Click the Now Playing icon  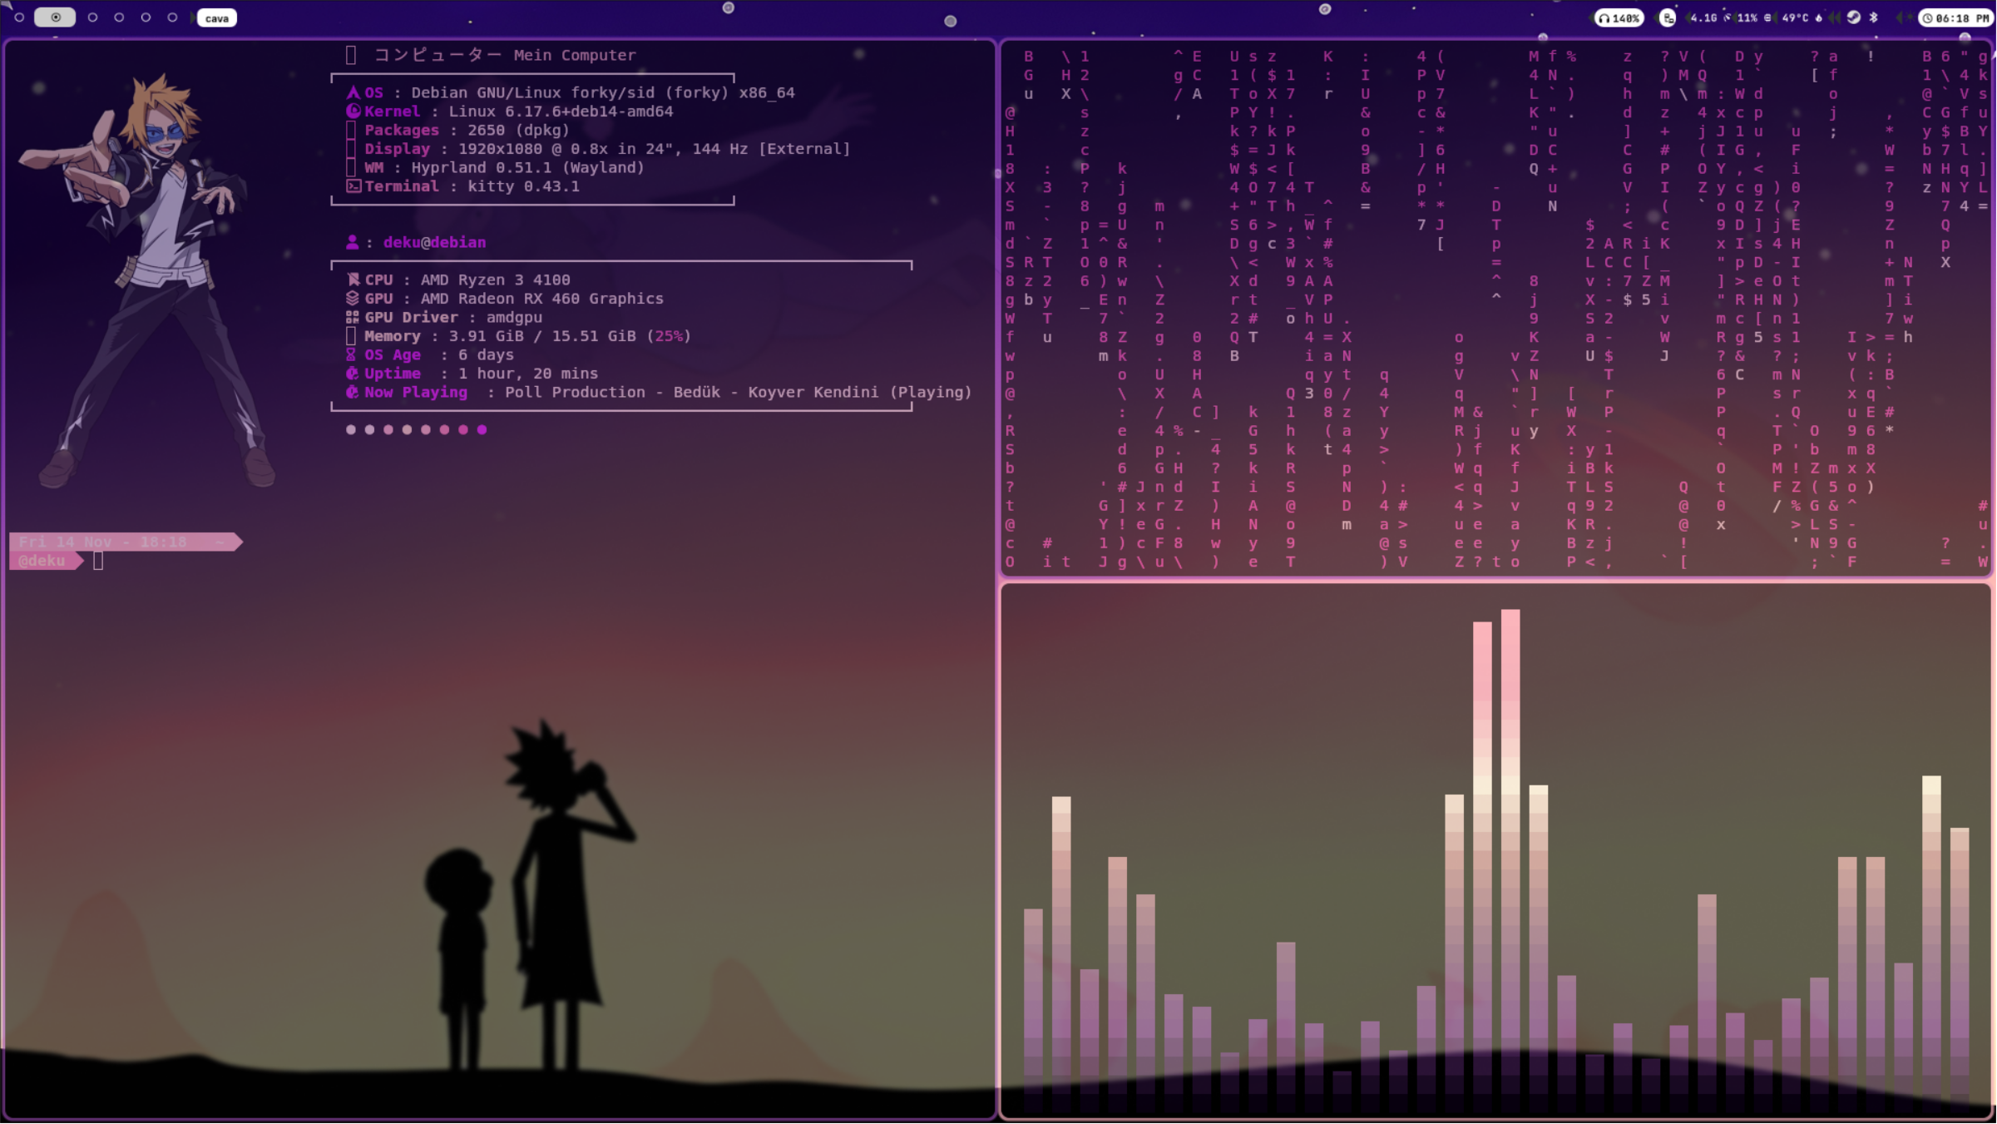(x=353, y=392)
